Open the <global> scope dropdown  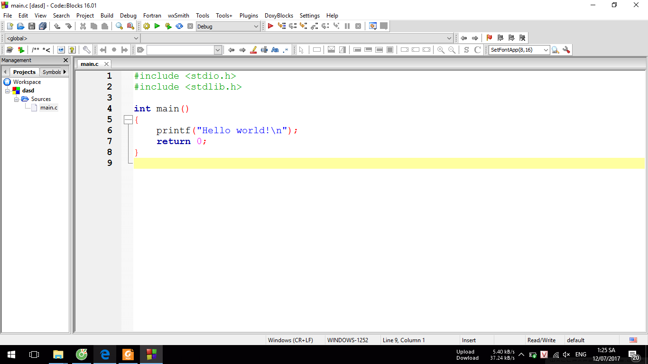[72, 38]
